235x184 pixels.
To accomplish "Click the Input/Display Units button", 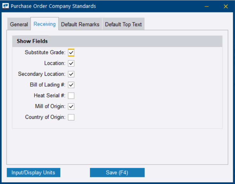I will pyautogui.click(x=33, y=172).
